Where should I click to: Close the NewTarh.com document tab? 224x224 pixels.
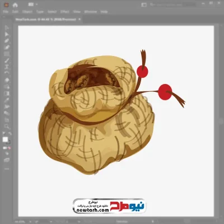(80, 19)
